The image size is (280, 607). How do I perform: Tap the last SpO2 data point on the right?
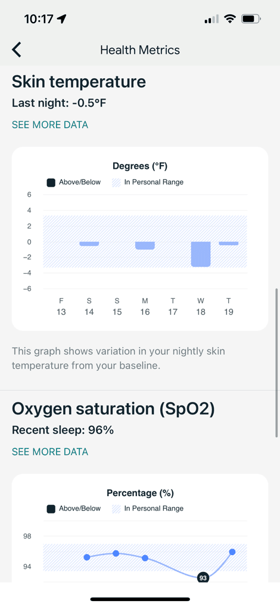coord(232,552)
